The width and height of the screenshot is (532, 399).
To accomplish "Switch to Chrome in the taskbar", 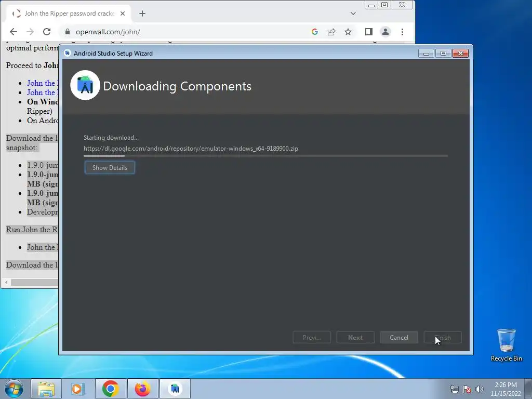I will point(110,389).
